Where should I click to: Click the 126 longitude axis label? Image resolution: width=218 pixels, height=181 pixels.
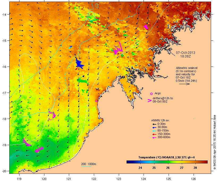click(x=193, y=179)
